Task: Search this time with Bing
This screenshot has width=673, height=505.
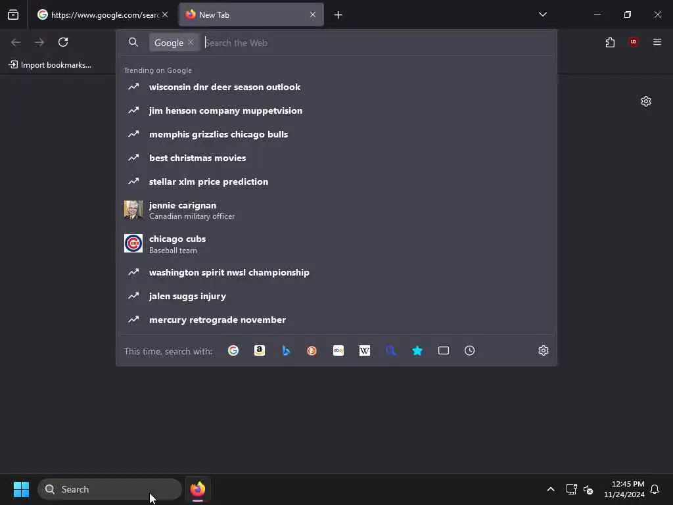Action: pos(286,351)
